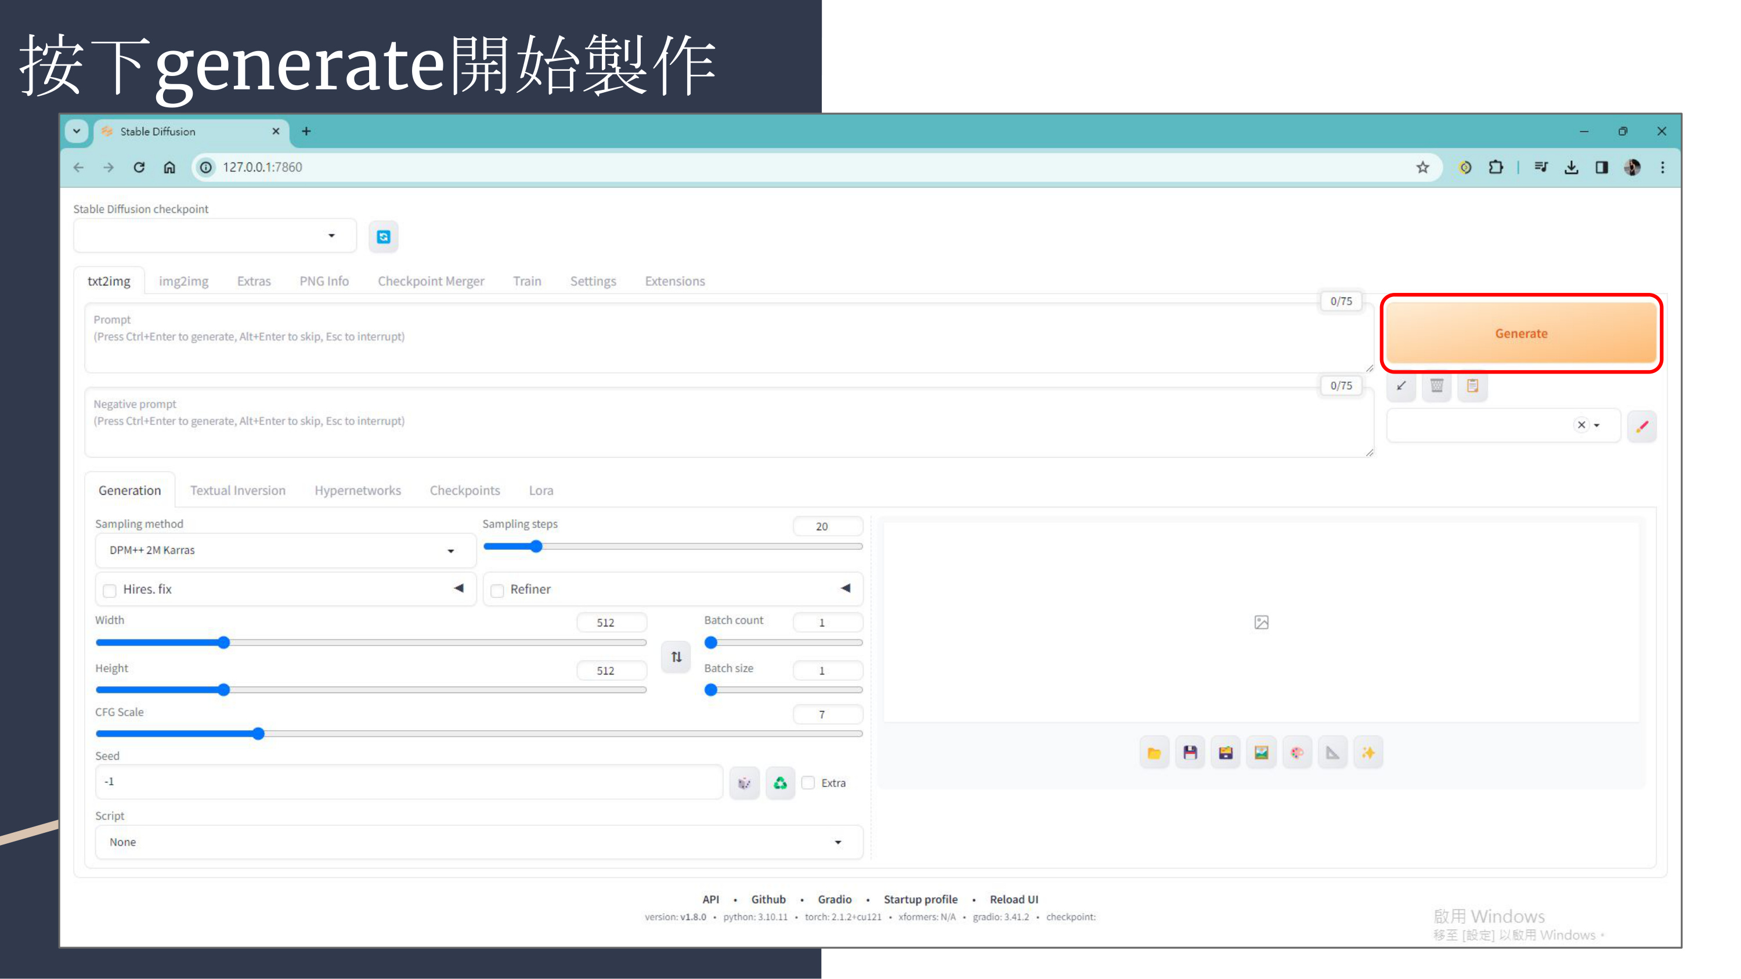This screenshot has width=1741, height=979.
Task: Open the Script dropdown showing None
Action: 479,842
